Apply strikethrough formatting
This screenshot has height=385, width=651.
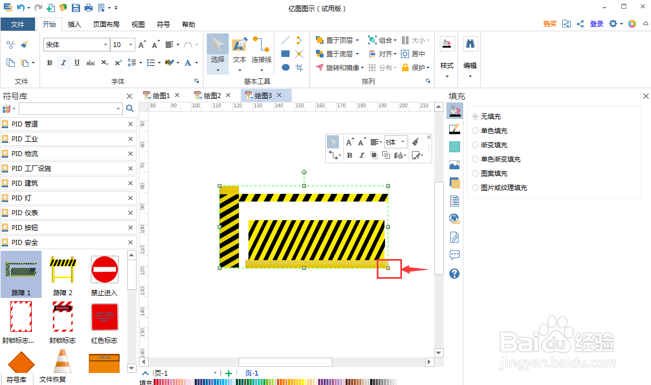click(x=90, y=62)
